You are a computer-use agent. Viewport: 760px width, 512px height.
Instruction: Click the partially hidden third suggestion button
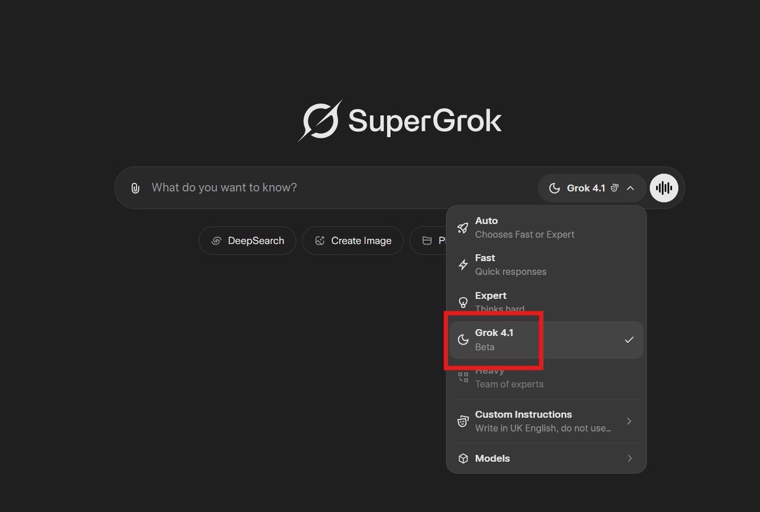[x=429, y=241]
